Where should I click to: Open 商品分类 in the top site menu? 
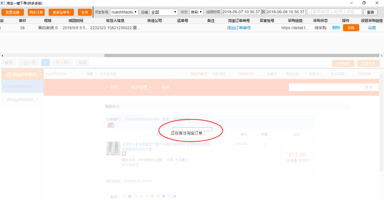coord(293,74)
